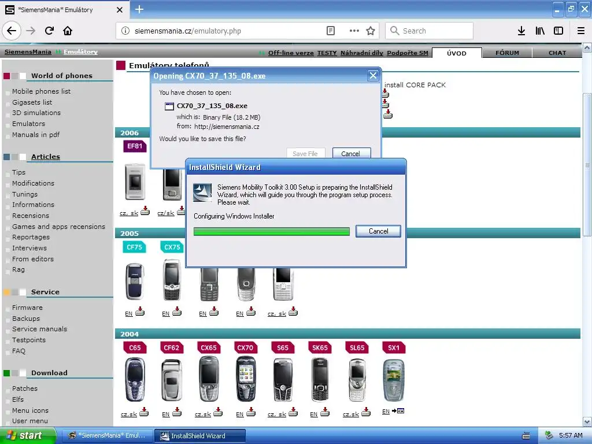
Task: Show site information icon in address bar
Action: tap(125, 31)
